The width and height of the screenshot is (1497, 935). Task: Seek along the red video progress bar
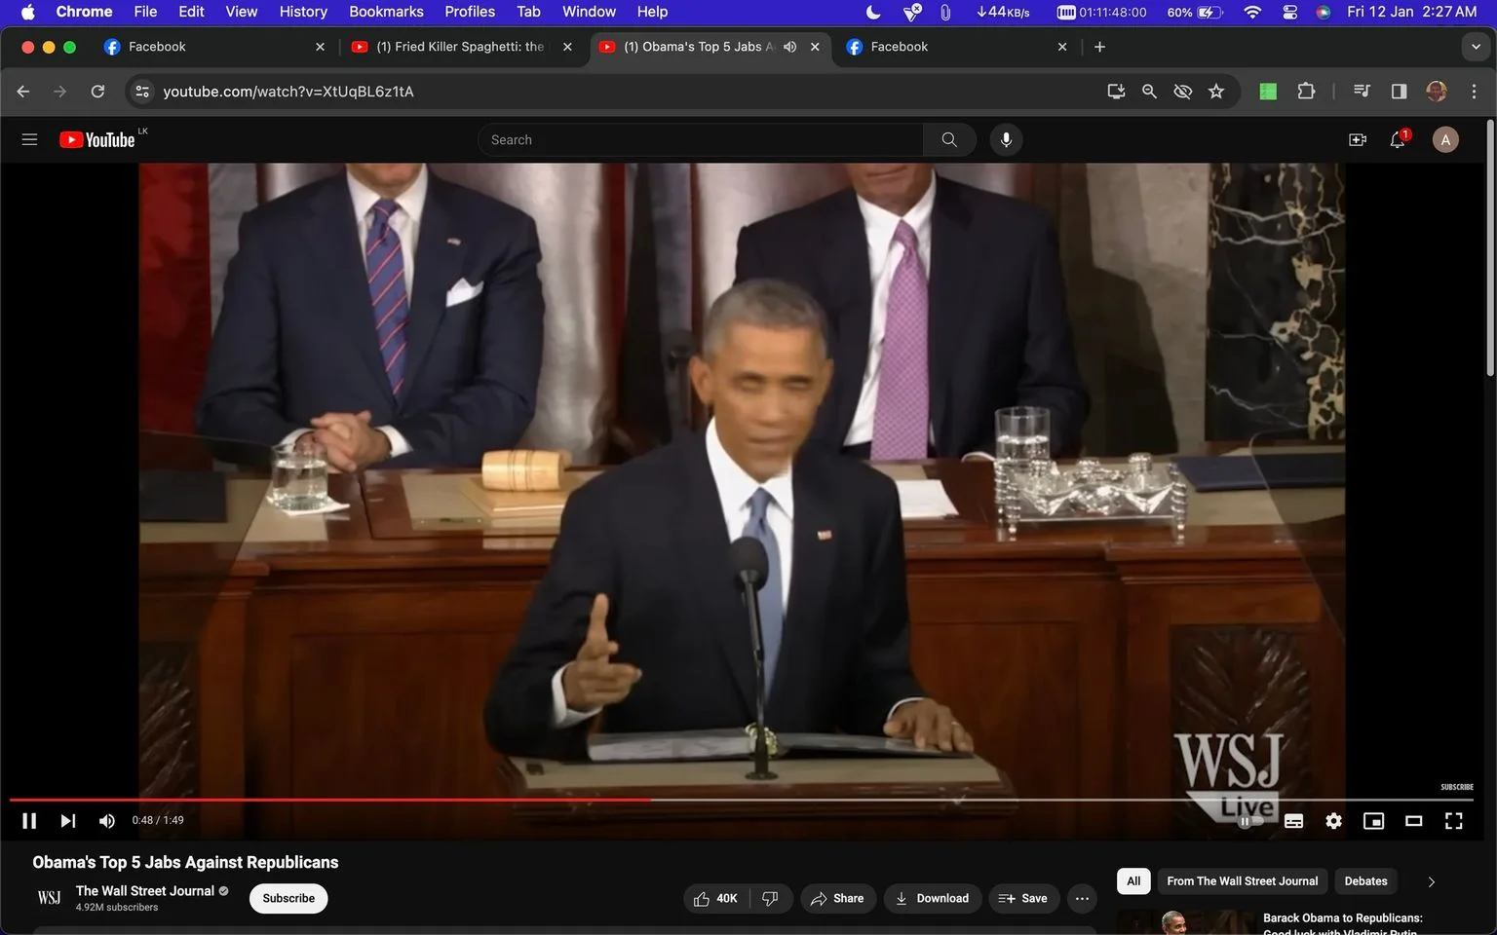click(x=330, y=800)
